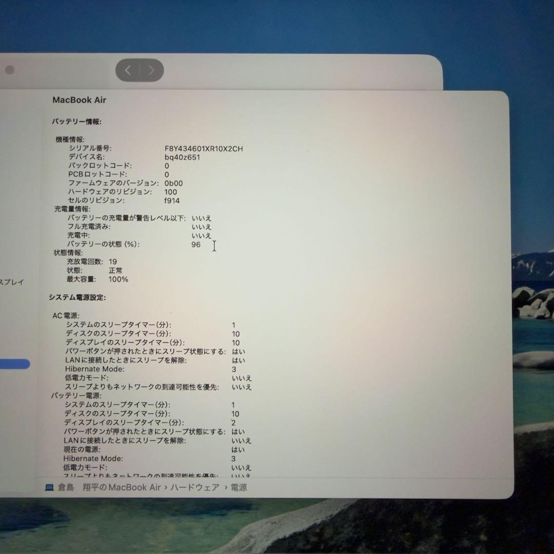Click the バッテリー情報 heading

(76, 122)
